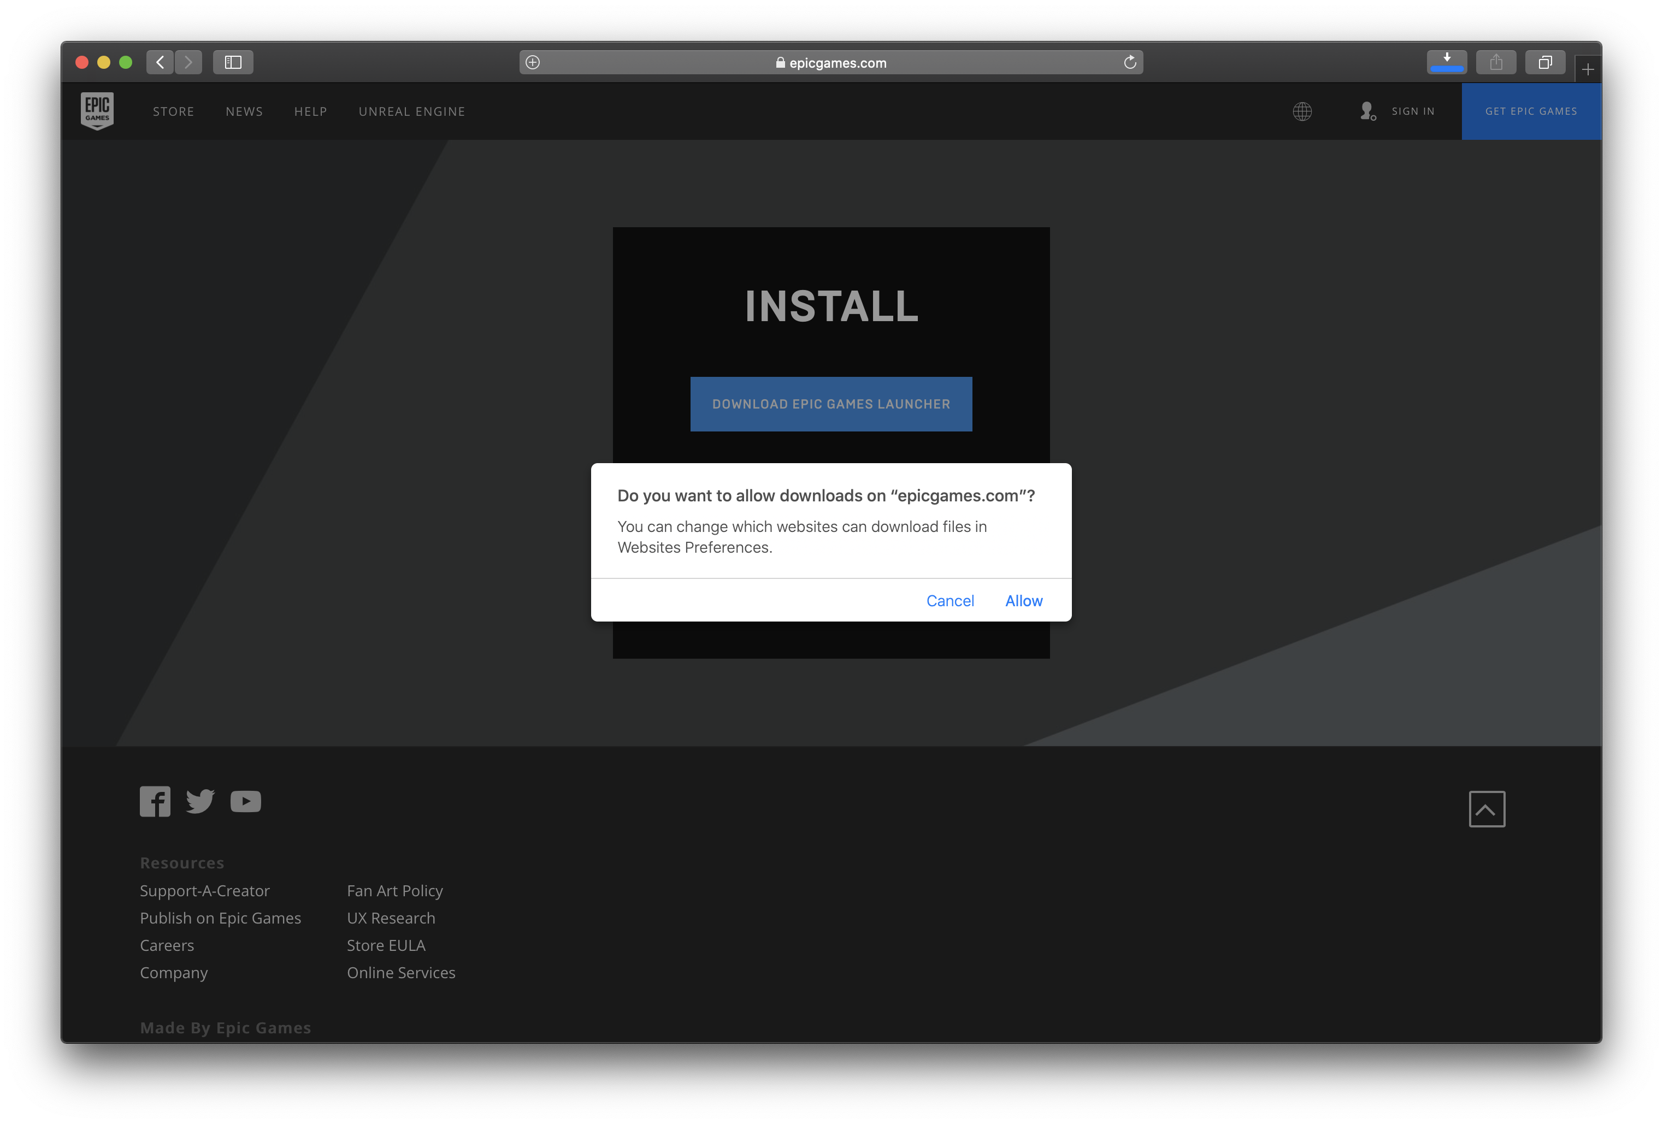
Task: Go back with Safari back arrow
Action: [x=160, y=62]
